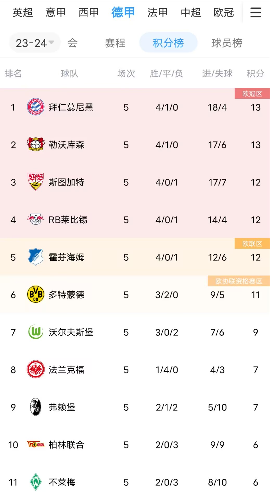Tap the Werder Bremen diamond logo
The width and height of the screenshot is (270, 500).
coord(36,482)
